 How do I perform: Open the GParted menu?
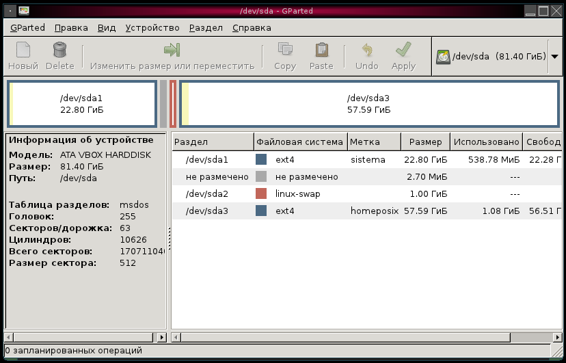pyautogui.click(x=27, y=28)
